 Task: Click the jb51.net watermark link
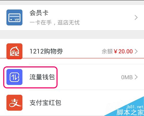(x=135, y=107)
